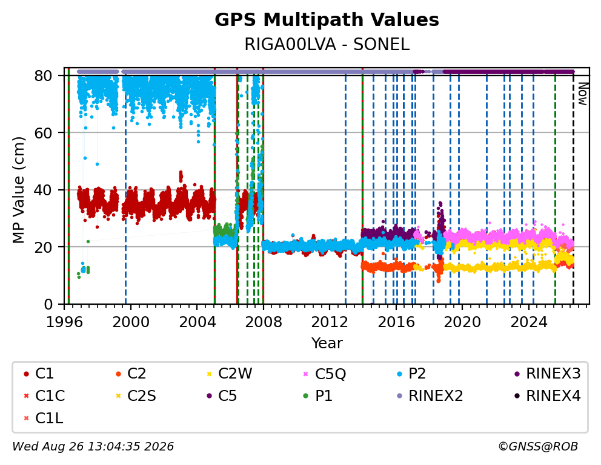Click the RINEX3 legend marker
Screen dimensions: 601x465
(x=517, y=374)
